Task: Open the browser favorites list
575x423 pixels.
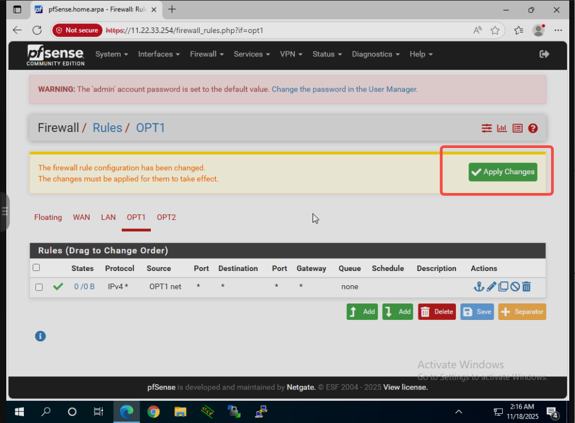Action: click(519, 30)
